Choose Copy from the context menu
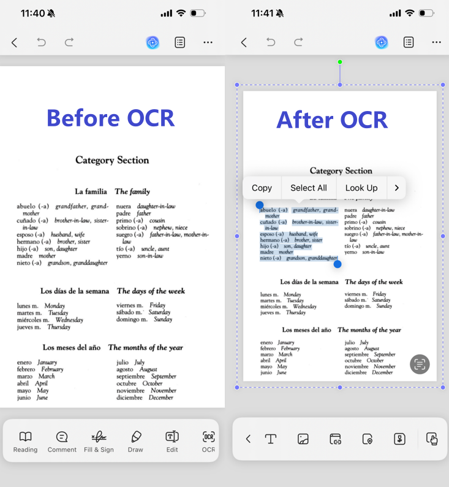449x487 pixels. coord(262,188)
